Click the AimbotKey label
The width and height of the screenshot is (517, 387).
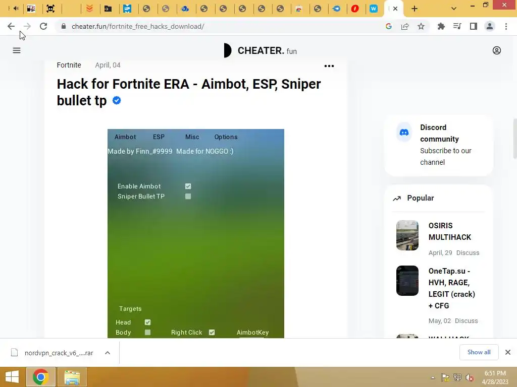click(x=252, y=333)
